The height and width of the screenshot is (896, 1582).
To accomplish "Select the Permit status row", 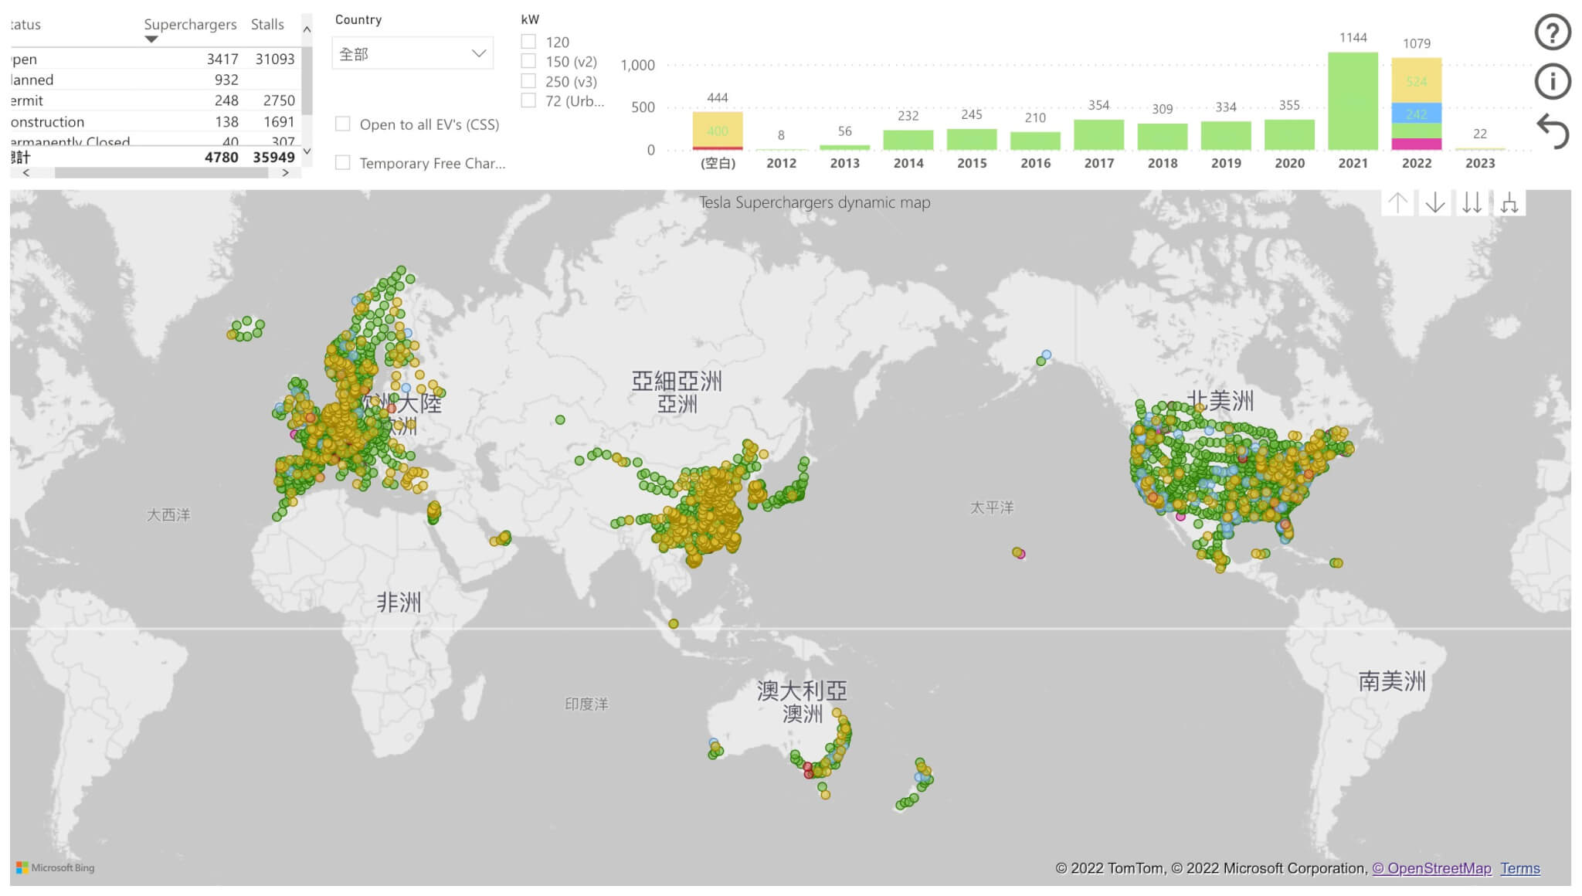I will point(154,100).
